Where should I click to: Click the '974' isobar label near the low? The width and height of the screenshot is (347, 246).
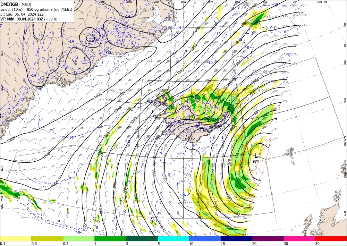242,164
